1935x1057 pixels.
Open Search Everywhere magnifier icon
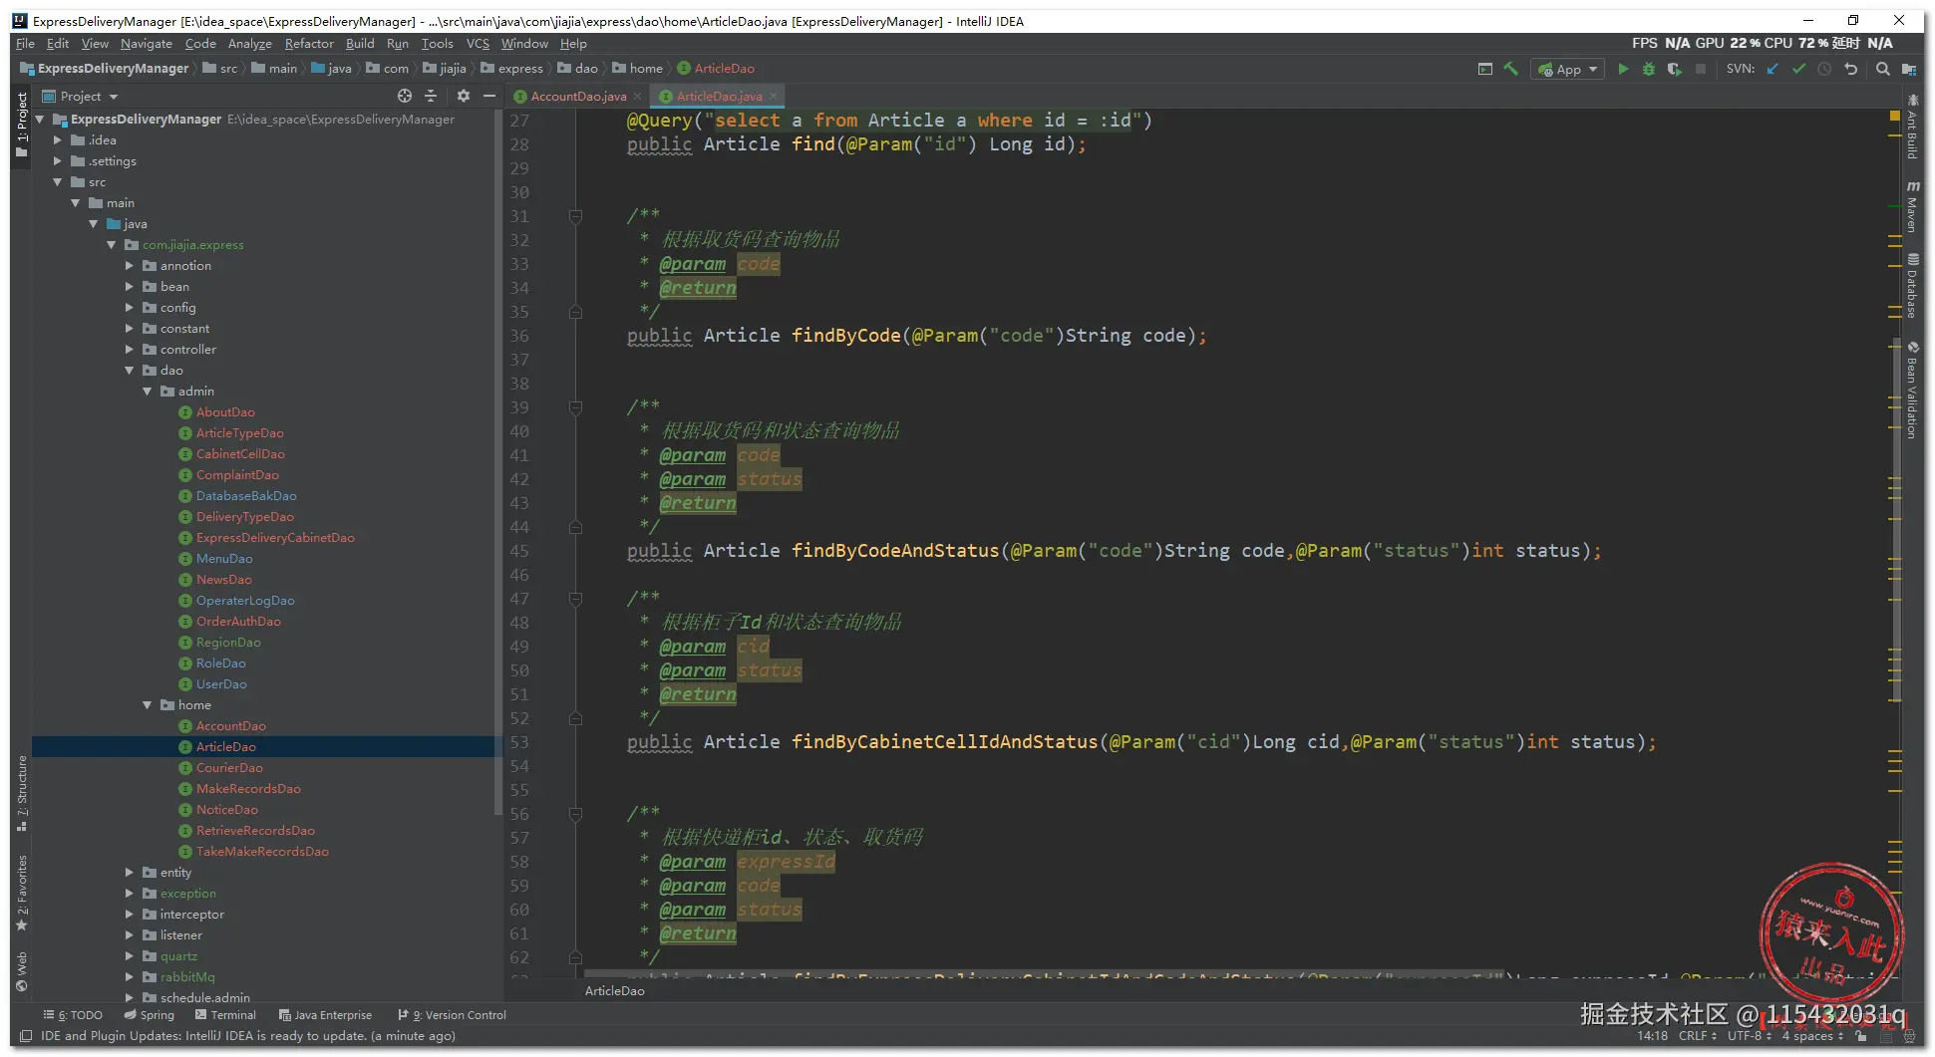click(x=1882, y=69)
